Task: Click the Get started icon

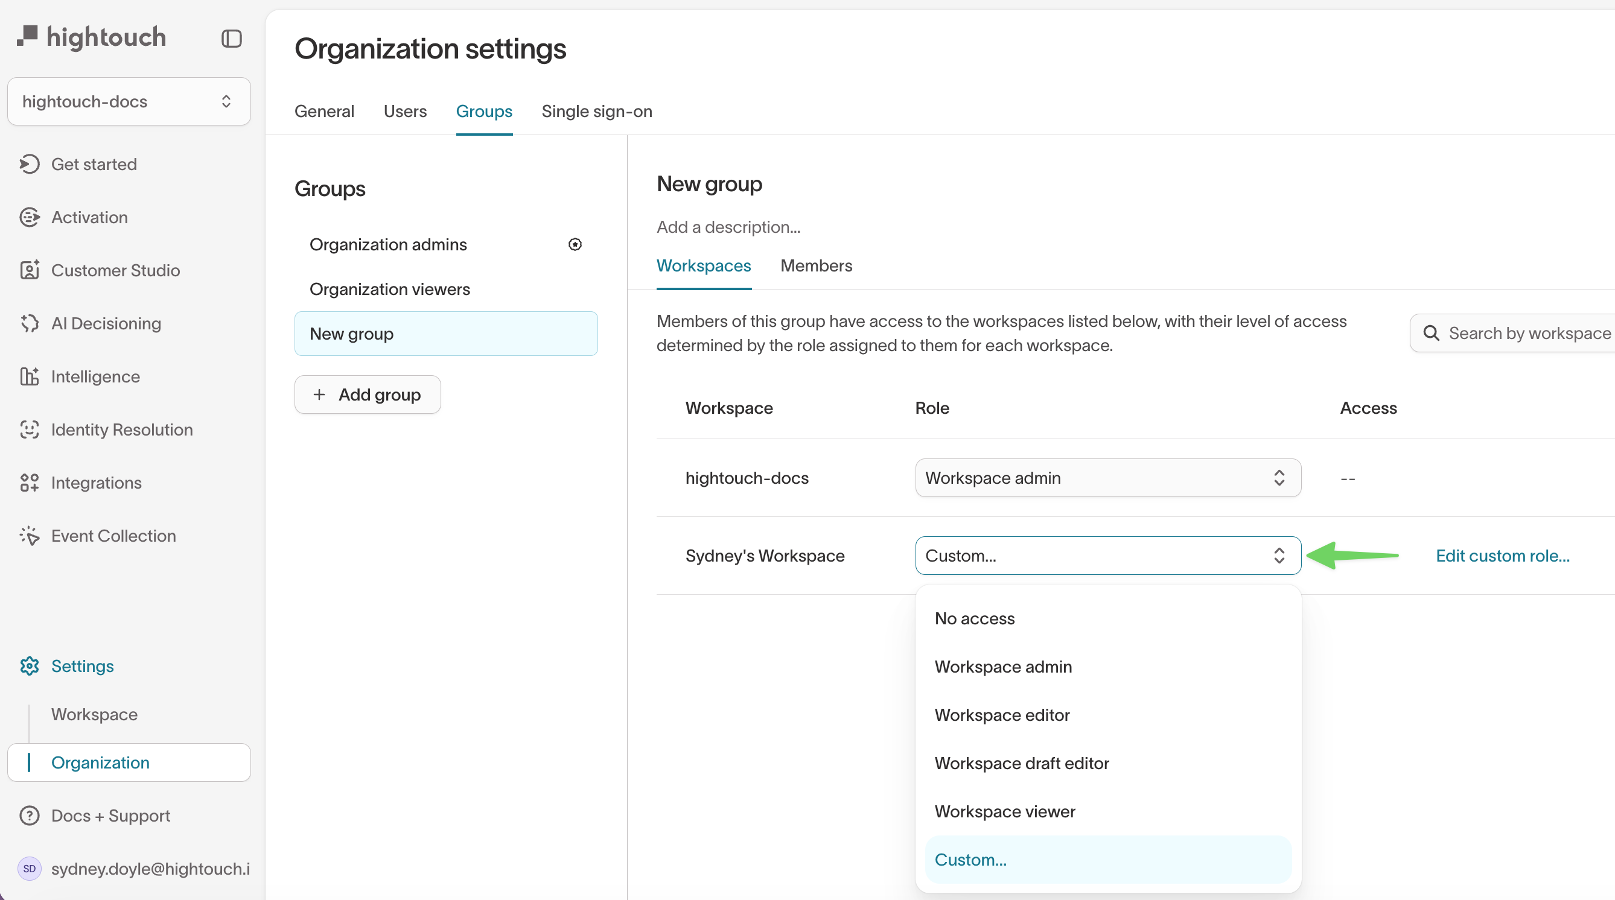Action: (30, 164)
